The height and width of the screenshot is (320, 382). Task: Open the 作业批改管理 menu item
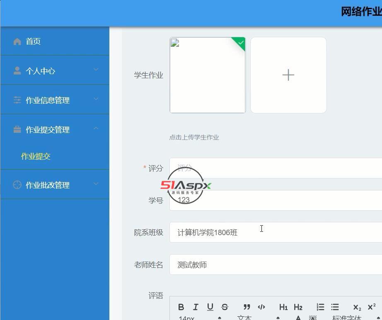55,185
